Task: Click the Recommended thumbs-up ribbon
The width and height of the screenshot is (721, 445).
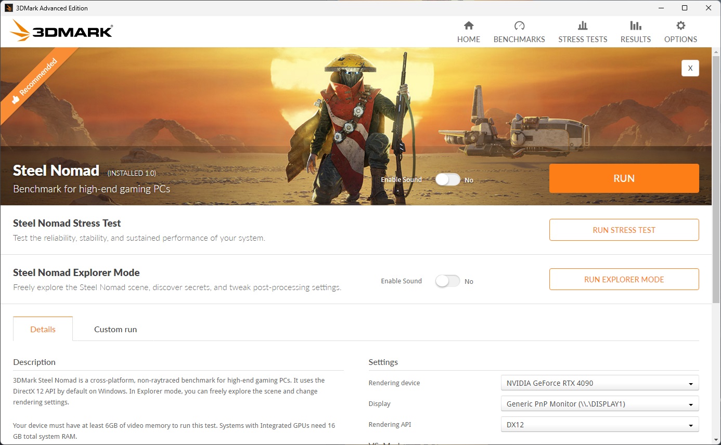Action: click(34, 81)
